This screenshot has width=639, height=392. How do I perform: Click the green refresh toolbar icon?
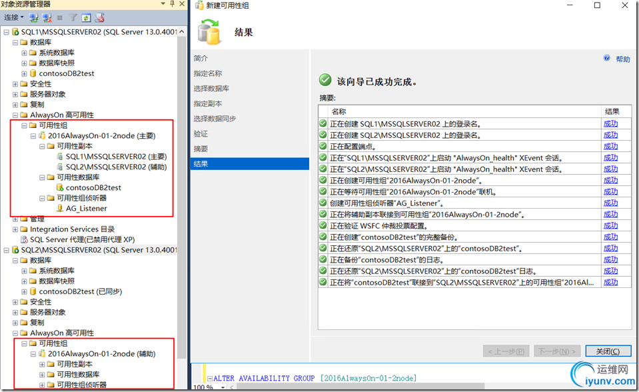[86, 17]
